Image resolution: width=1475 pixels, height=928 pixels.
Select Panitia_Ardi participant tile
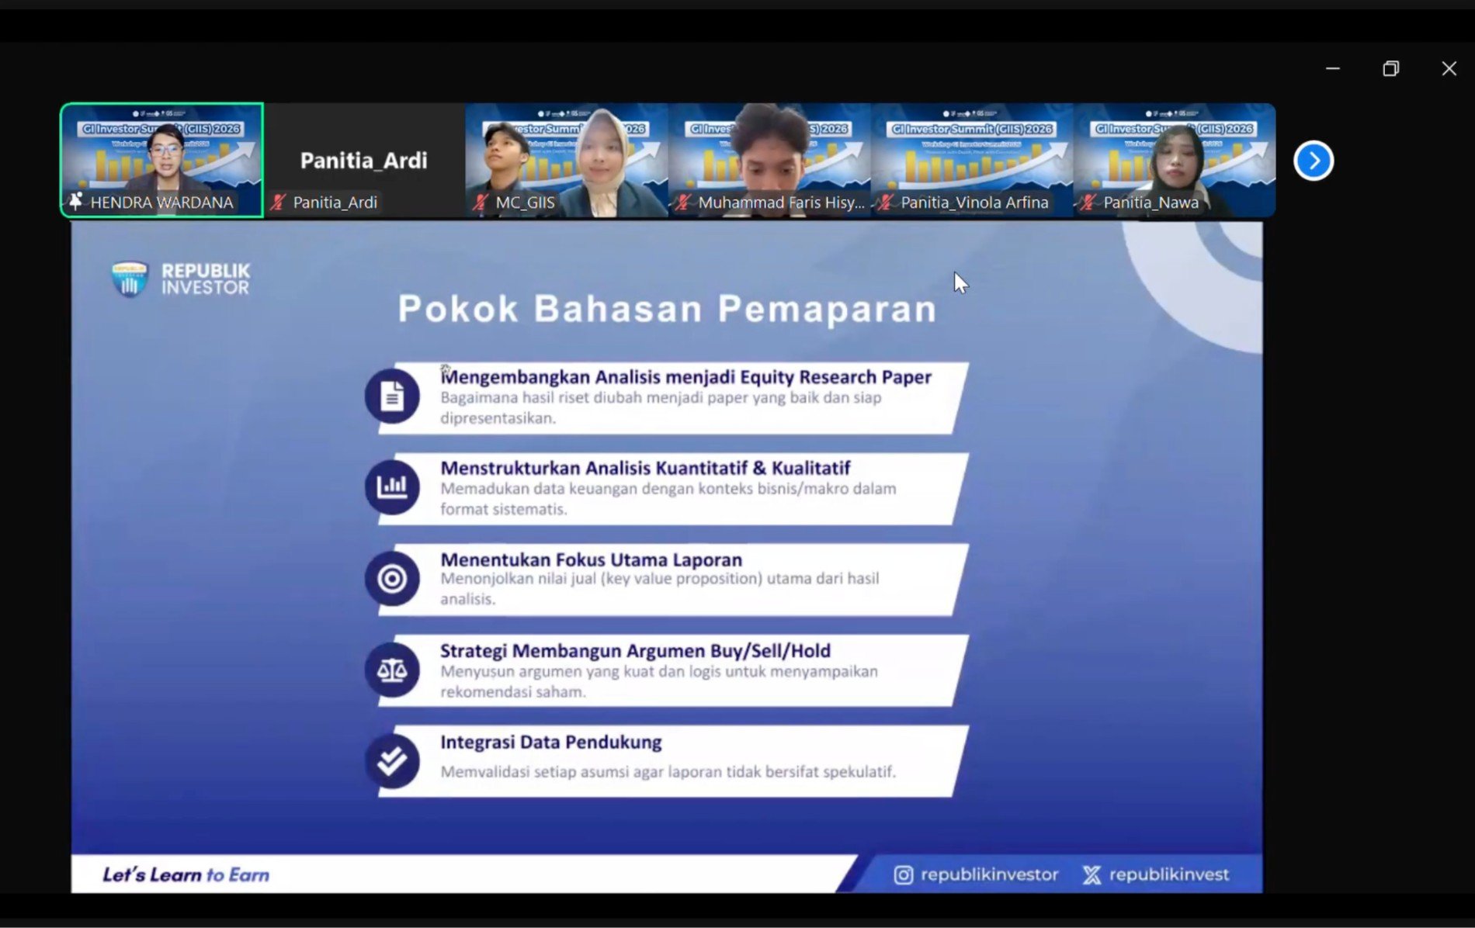coord(364,160)
